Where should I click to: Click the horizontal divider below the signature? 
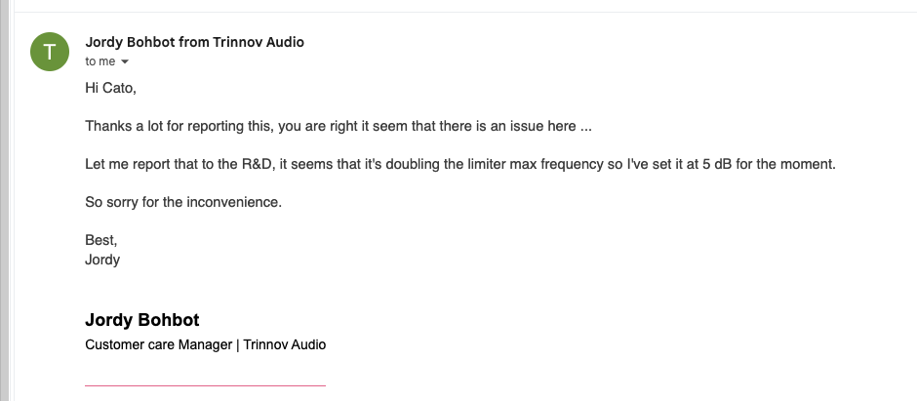pyautogui.click(x=205, y=385)
